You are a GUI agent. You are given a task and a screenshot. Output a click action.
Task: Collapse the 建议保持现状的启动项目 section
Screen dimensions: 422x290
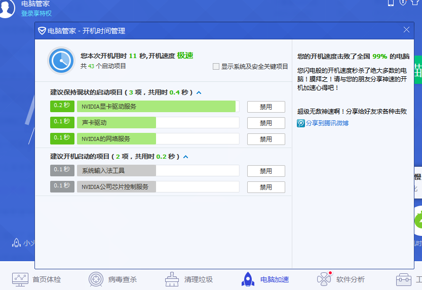199,92
